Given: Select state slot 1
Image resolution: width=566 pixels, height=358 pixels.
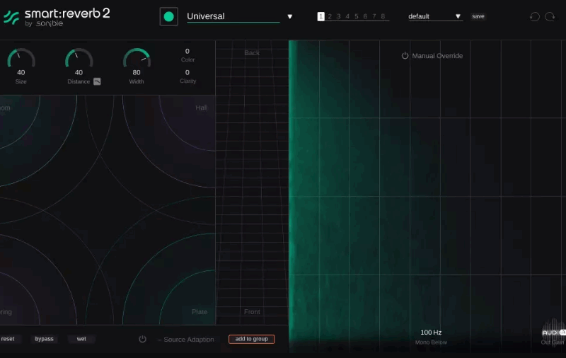Looking at the screenshot, I should click(320, 16).
